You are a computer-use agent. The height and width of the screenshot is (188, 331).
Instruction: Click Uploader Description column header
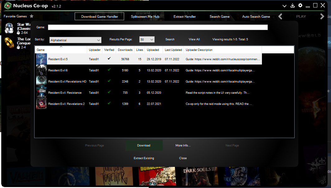tap(223, 50)
